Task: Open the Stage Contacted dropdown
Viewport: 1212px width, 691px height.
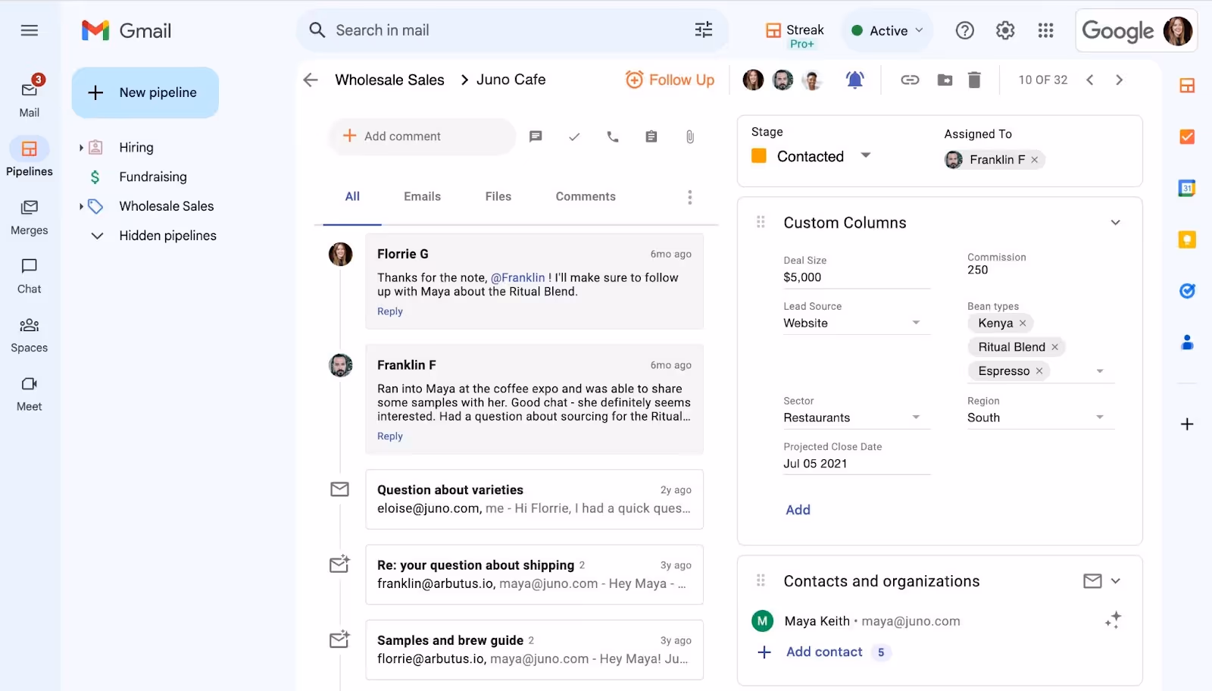Action: [x=811, y=156]
